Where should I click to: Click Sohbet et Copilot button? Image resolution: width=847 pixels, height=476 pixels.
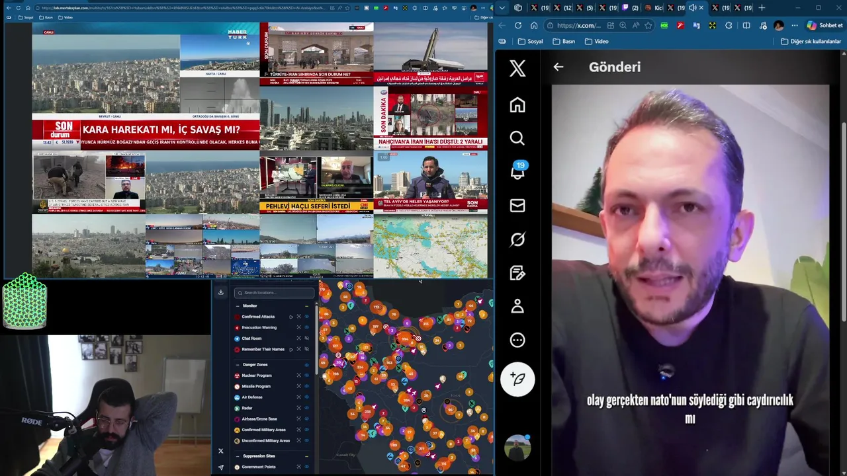[824, 25]
